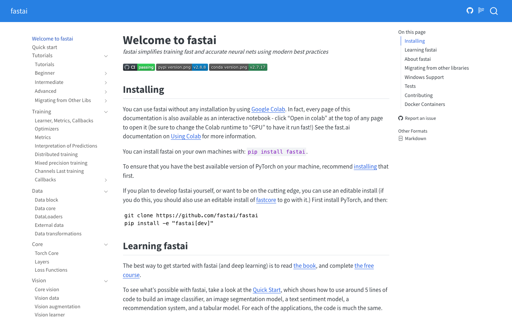This screenshot has width=512, height=320.
Task: Open Data transformations page
Action: [58, 234]
